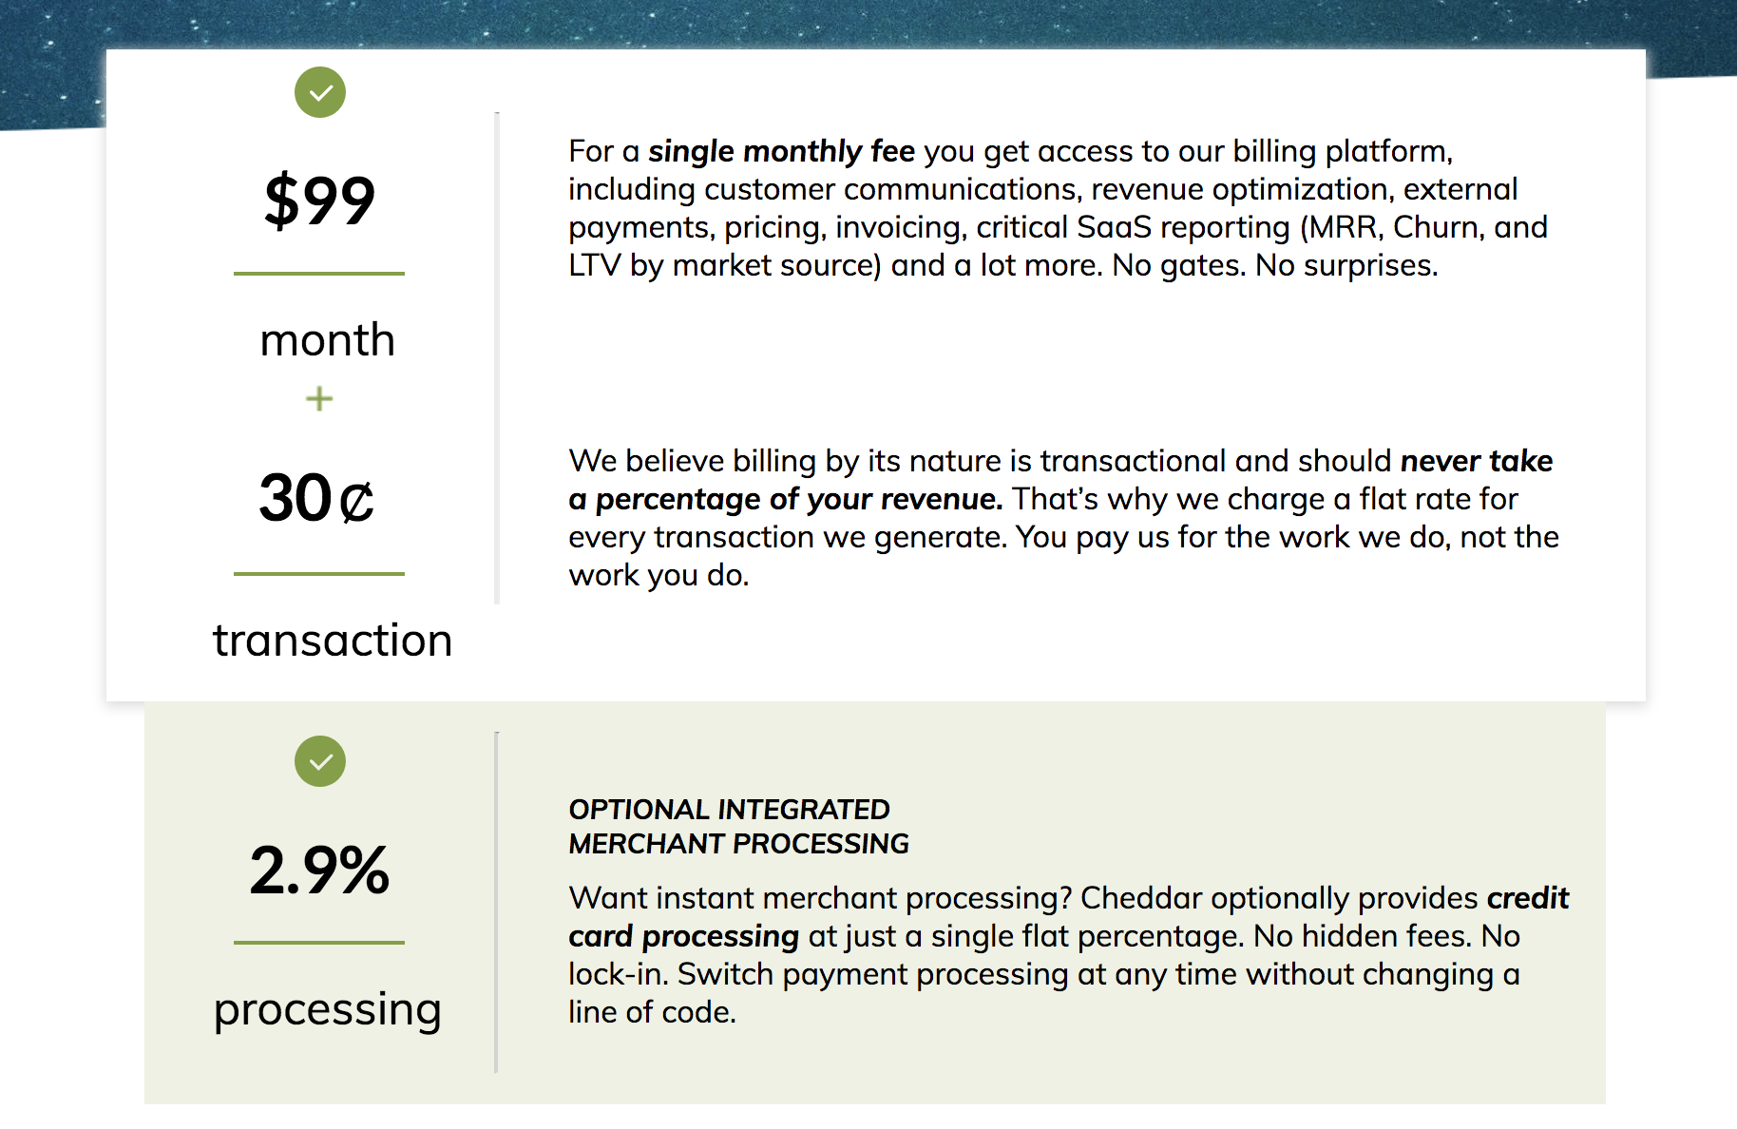
Task: Select the word month under $99
Action: pos(328,340)
